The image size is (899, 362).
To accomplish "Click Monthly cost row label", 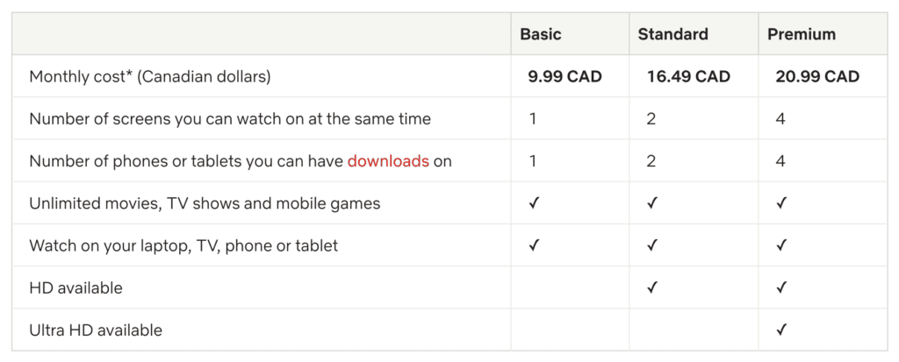I will (149, 76).
